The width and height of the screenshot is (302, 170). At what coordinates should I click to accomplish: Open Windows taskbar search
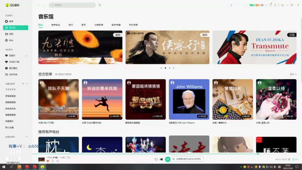coord(11,167)
